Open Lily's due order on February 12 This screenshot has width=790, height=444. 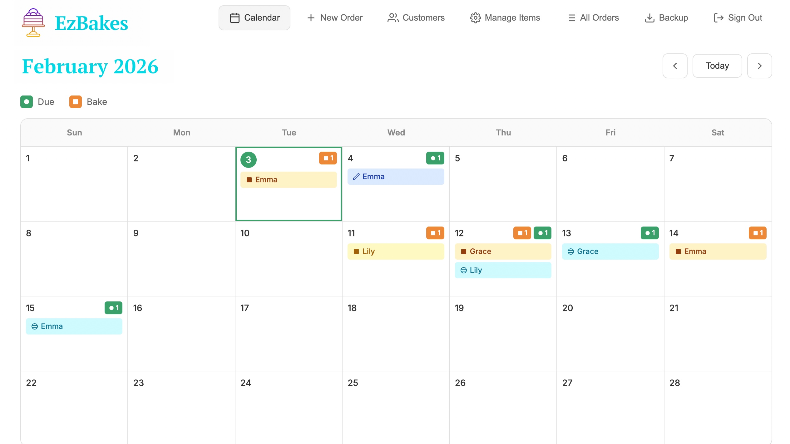click(503, 270)
